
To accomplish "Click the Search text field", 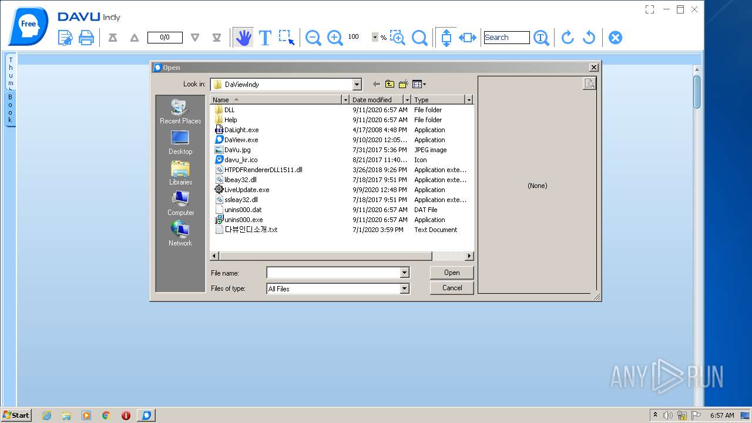I will 506,38.
